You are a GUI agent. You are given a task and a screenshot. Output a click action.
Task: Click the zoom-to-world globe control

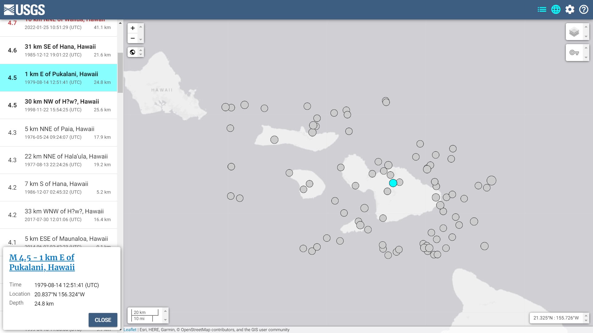tap(132, 52)
